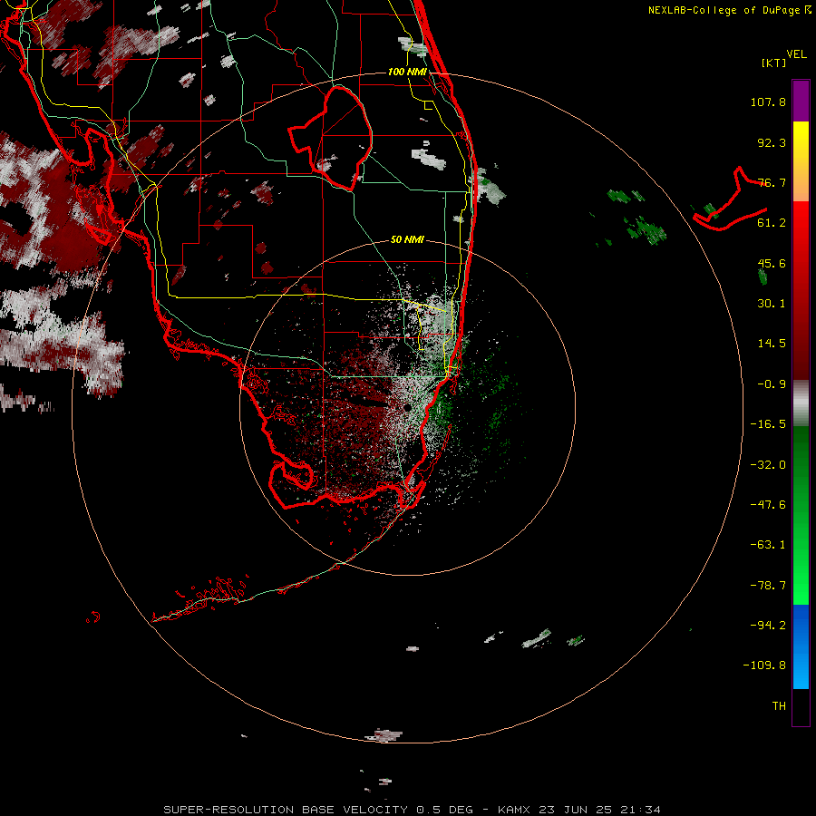Click the -63.1 velocity scale value
Viewport: 816px width, 816px height.
pyautogui.click(x=768, y=545)
